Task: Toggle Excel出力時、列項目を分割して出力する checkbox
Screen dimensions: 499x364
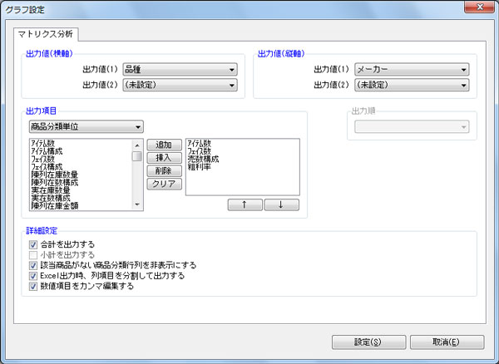Action: click(33, 275)
